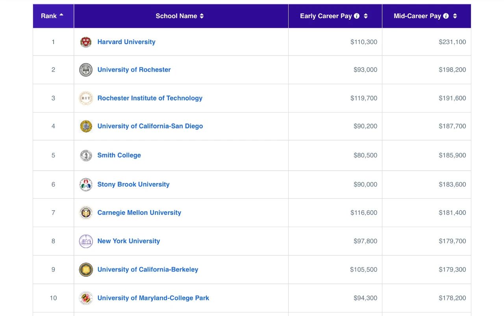Sort by School Name using the sort arrows

(202, 16)
